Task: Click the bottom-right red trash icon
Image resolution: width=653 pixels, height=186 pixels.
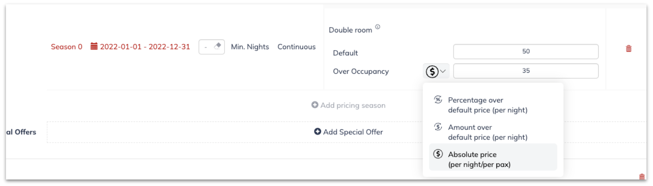Action: tap(642, 177)
